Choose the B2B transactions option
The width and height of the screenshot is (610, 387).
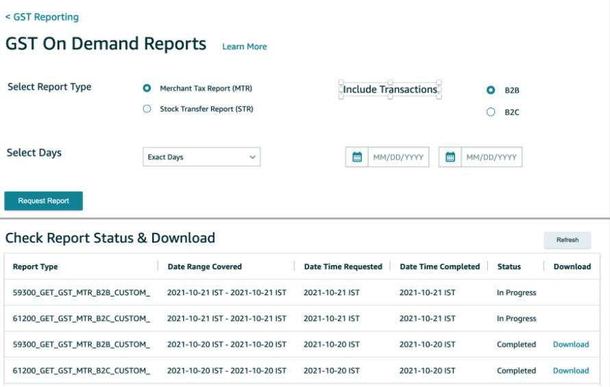(x=491, y=90)
